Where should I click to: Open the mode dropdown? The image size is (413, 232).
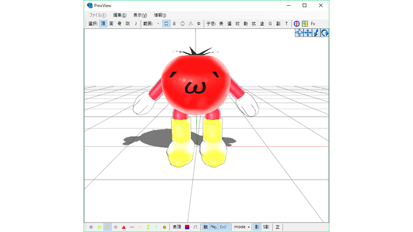242,227
